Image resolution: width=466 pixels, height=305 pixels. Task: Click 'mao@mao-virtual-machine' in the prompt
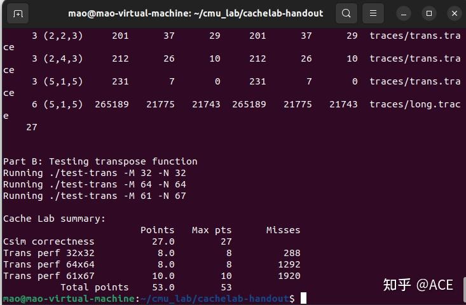[69, 299]
